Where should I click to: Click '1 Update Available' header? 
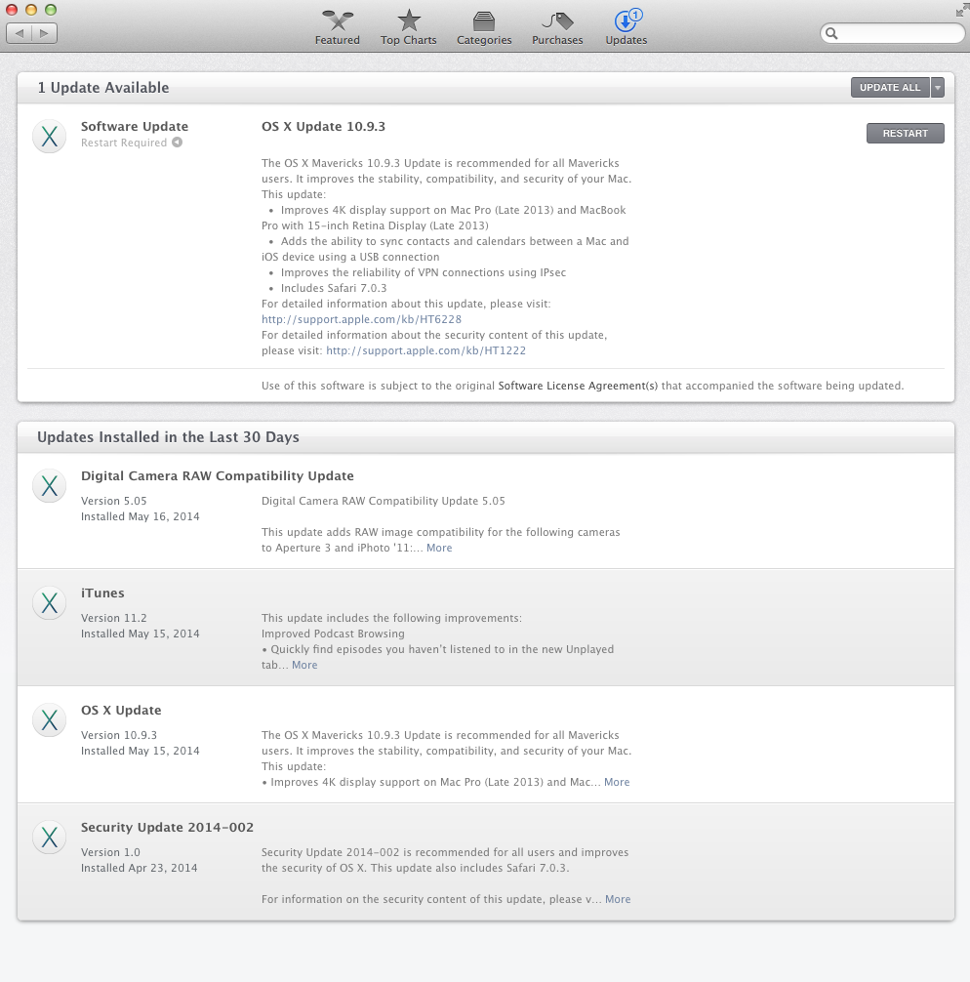coord(103,88)
